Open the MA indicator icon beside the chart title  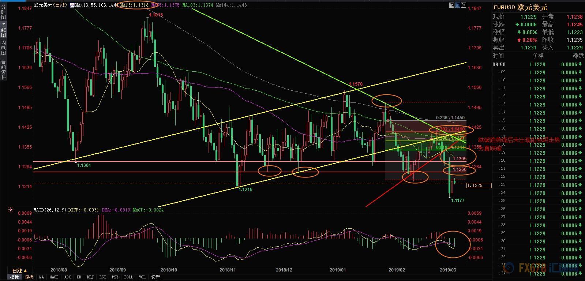coord(72,5)
